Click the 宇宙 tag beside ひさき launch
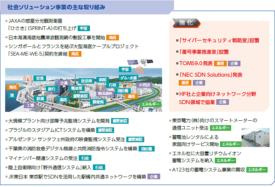 (x=84, y=28)
